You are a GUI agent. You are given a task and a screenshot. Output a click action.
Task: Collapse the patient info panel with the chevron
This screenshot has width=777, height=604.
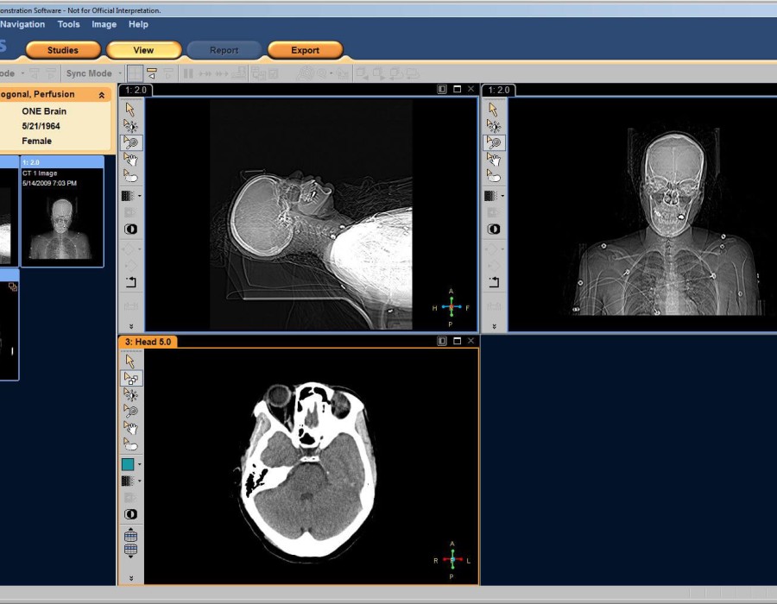coord(102,95)
